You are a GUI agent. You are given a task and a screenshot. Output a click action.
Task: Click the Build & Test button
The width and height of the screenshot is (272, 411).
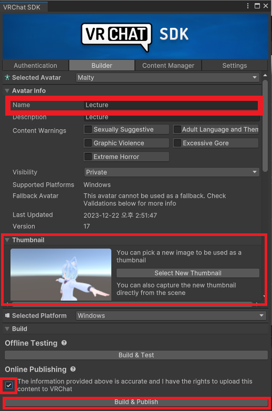[x=136, y=355]
